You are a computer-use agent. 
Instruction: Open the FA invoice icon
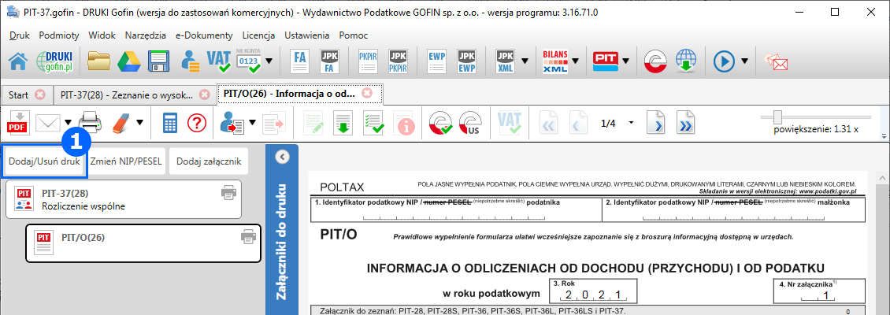point(300,61)
